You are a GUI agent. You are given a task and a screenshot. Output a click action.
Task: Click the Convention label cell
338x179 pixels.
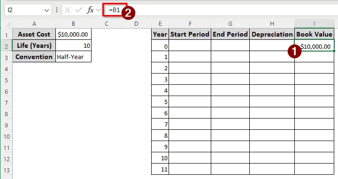(34, 57)
